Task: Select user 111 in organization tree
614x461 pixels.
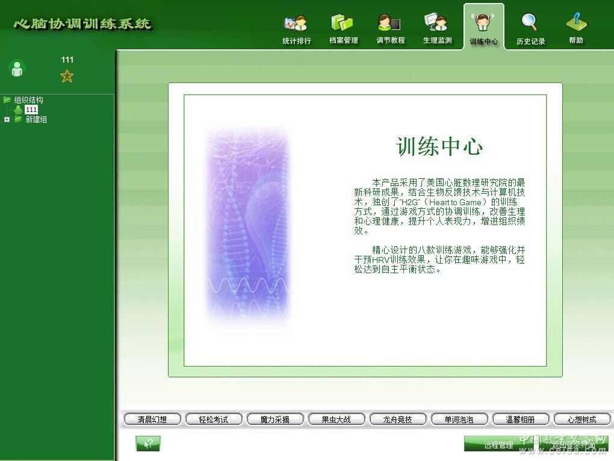Action: pyautogui.click(x=31, y=110)
